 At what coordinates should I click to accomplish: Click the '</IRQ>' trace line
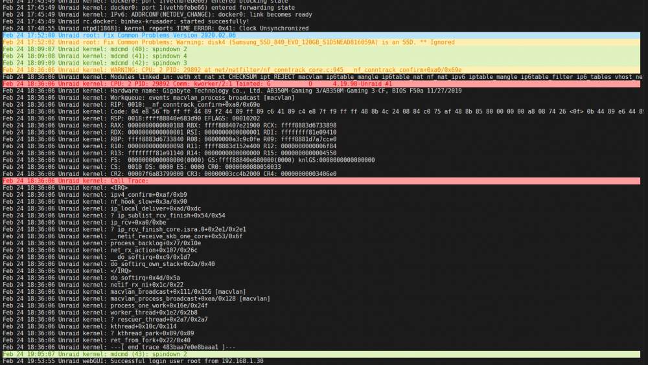[x=67, y=271]
